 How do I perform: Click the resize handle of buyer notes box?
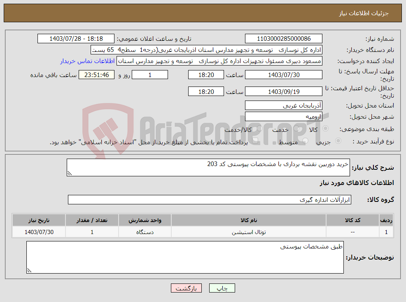click(x=29, y=271)
